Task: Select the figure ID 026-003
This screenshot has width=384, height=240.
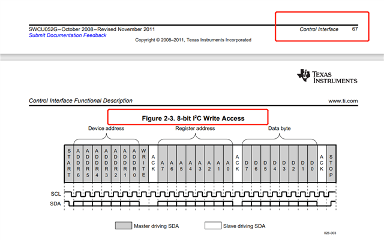Action: pyautogui.click(x=330, y=233)
